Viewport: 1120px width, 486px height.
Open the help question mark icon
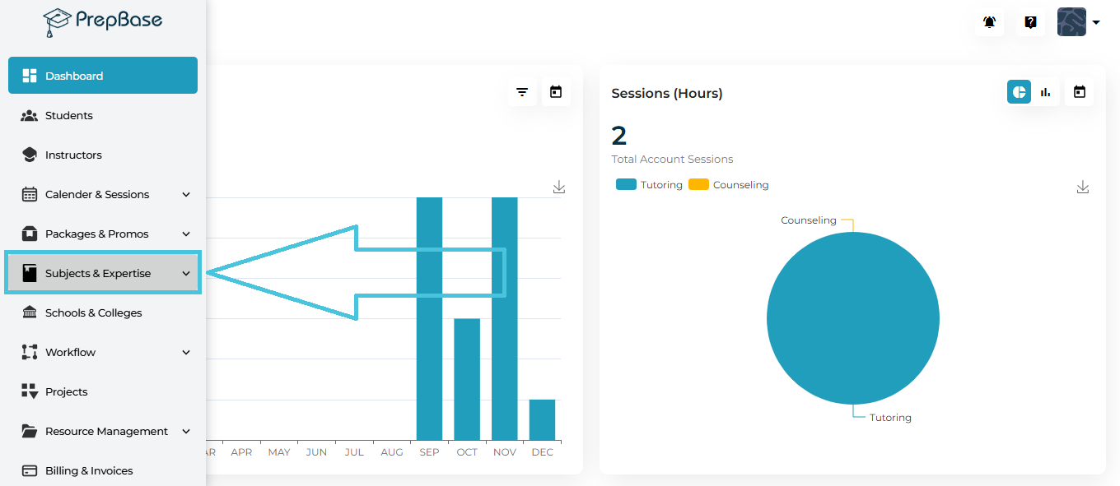pyautogui.click(x=1030, y=22)
